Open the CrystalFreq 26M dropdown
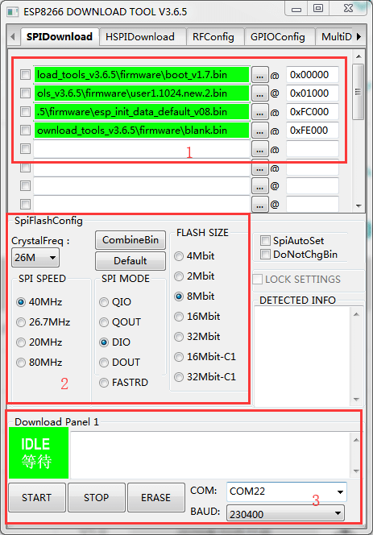Image resolution: width=373 pixels, height=535 pixels. coord(35,257)
